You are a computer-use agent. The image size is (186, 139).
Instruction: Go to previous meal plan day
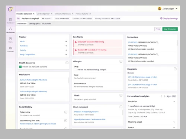[x=161, y=96]
